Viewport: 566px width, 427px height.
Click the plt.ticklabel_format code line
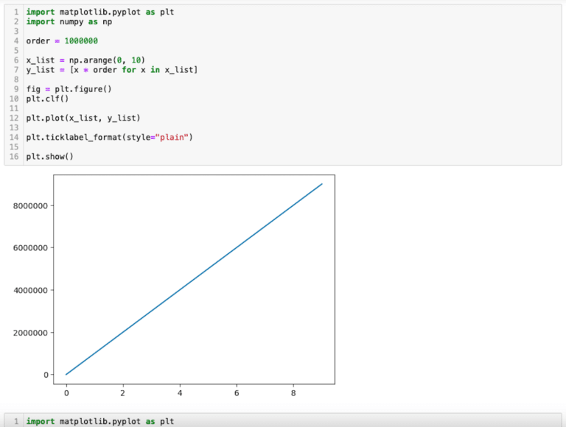109,137
